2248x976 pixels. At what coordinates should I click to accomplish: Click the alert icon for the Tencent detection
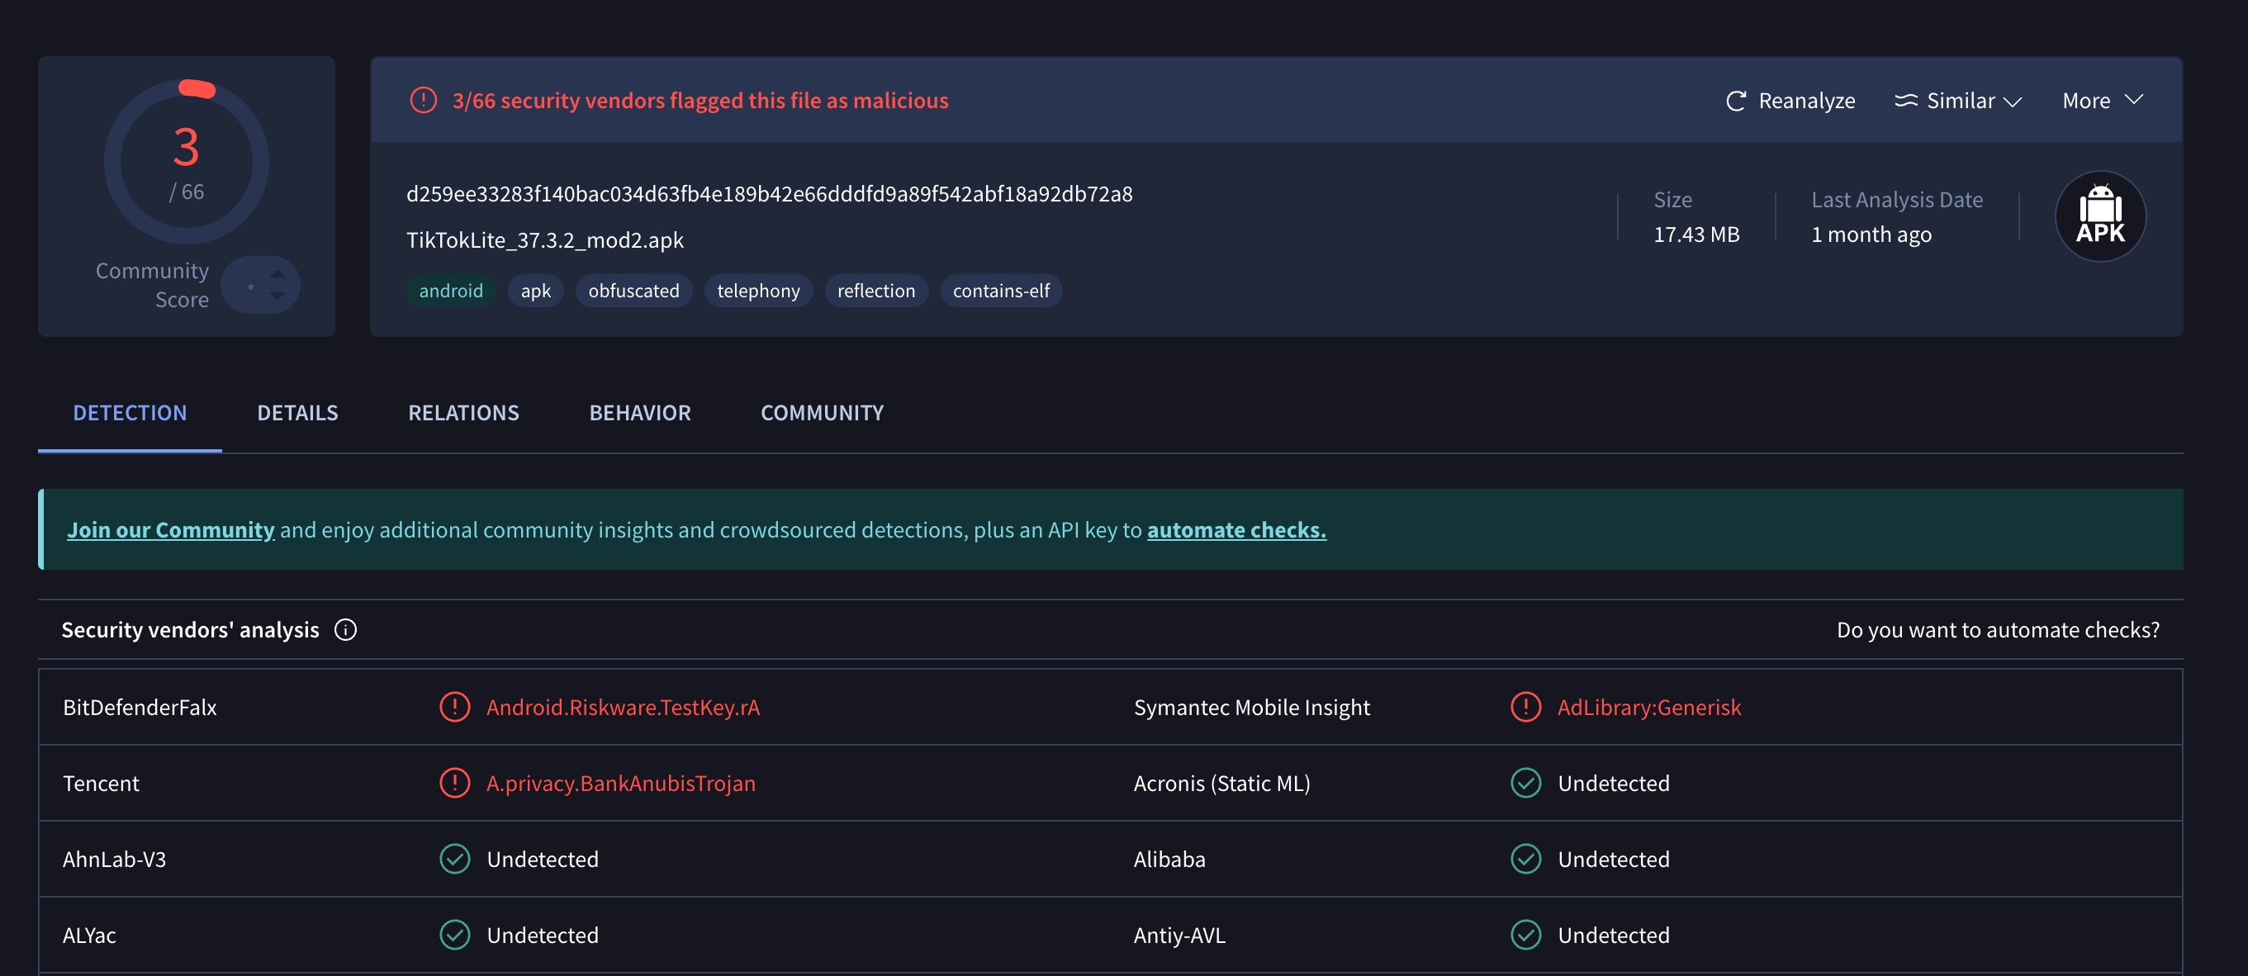coord(455,783)
